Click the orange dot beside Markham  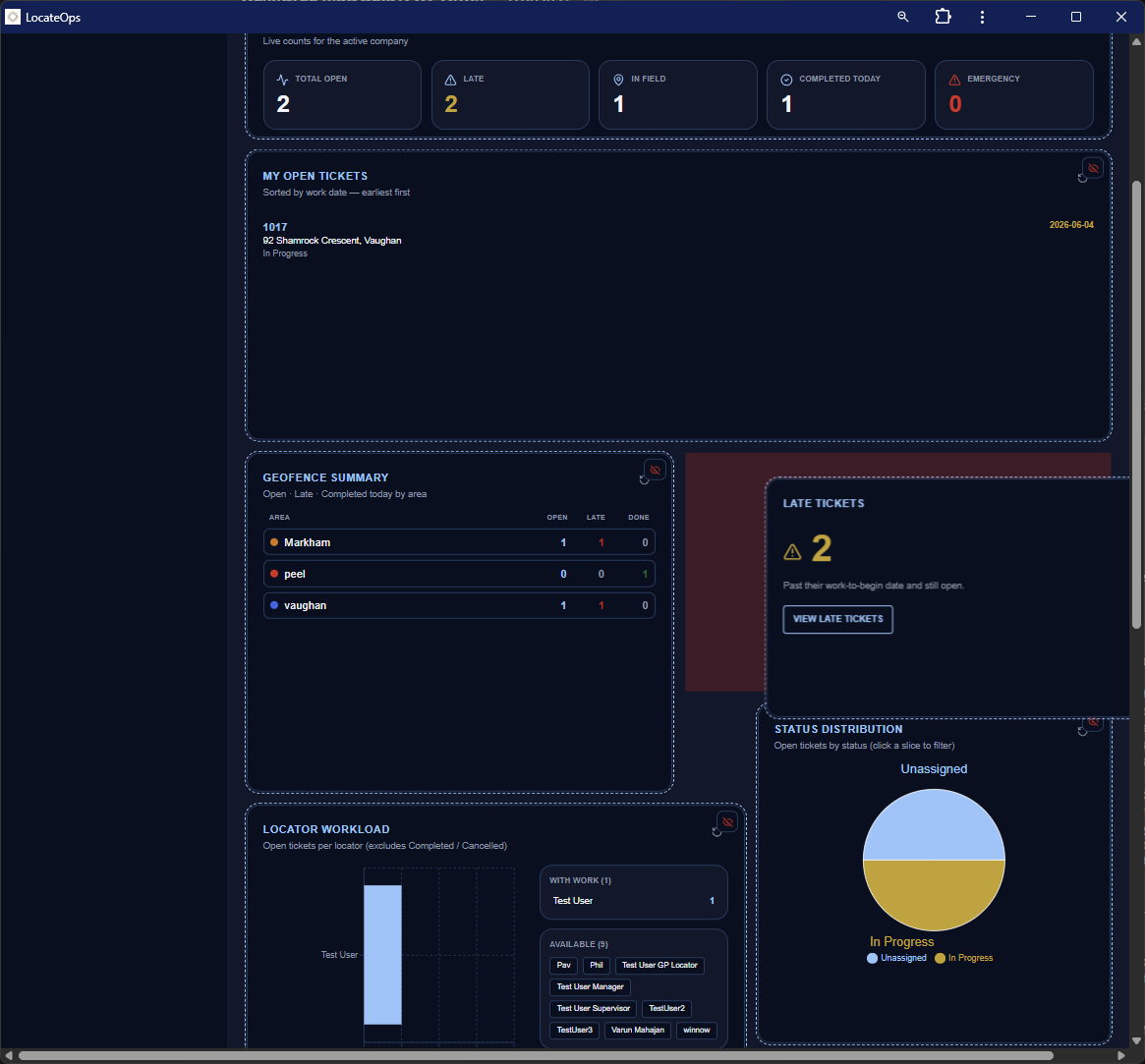pyautogui.click(x=274, y=542)
